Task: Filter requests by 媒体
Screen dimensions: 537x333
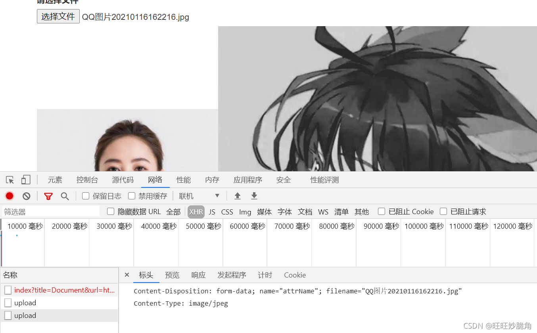Action: [x=265, y=212]
